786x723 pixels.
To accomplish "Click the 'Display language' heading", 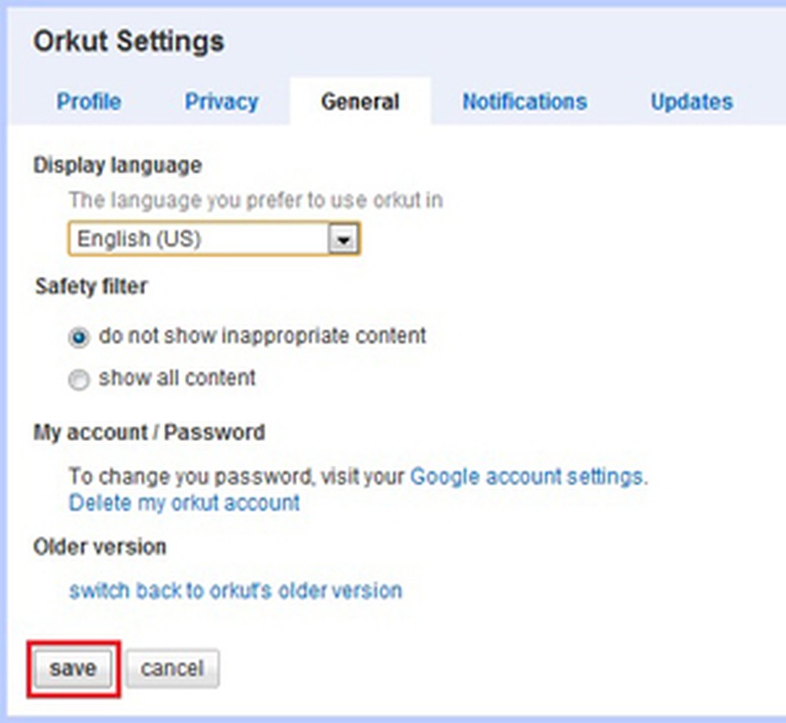I will pyautogui.click(x=117, y=165).
